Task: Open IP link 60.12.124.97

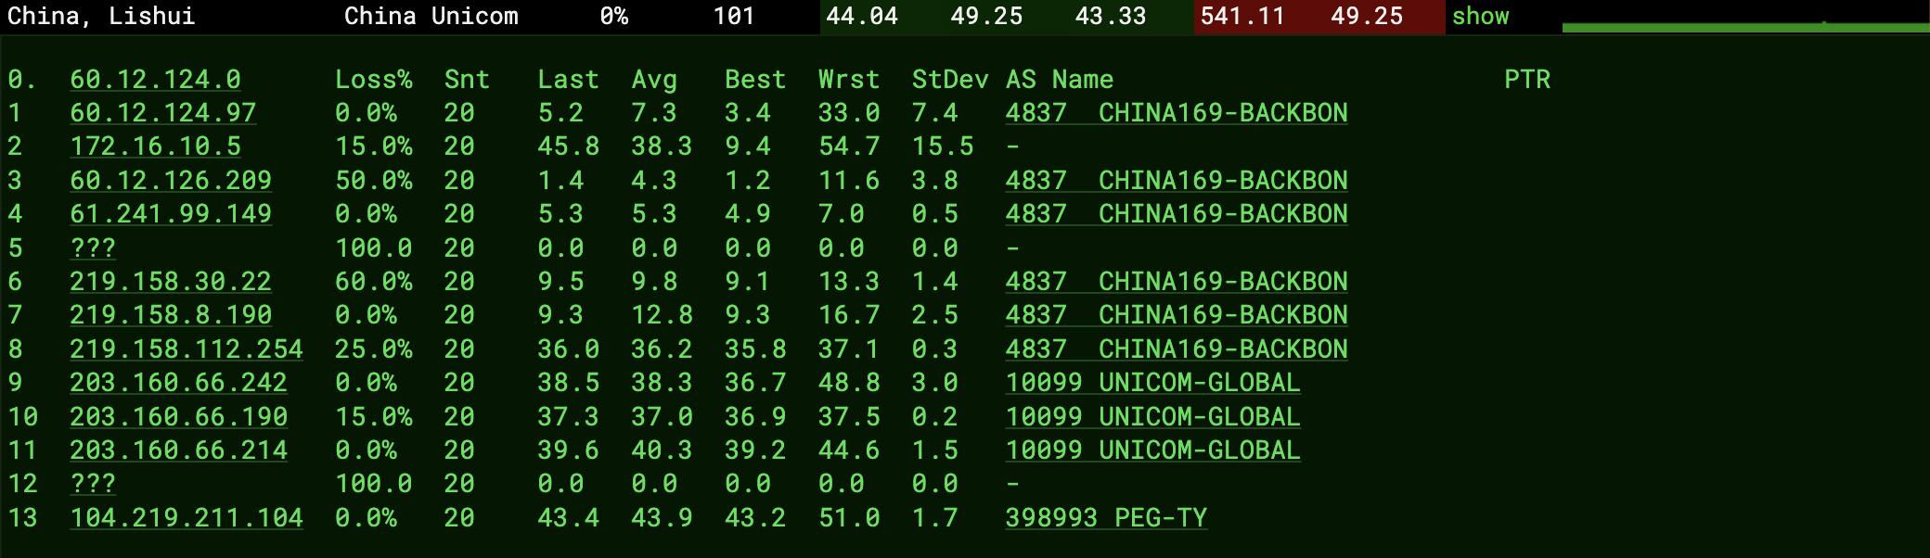Action: coord(163,113)
